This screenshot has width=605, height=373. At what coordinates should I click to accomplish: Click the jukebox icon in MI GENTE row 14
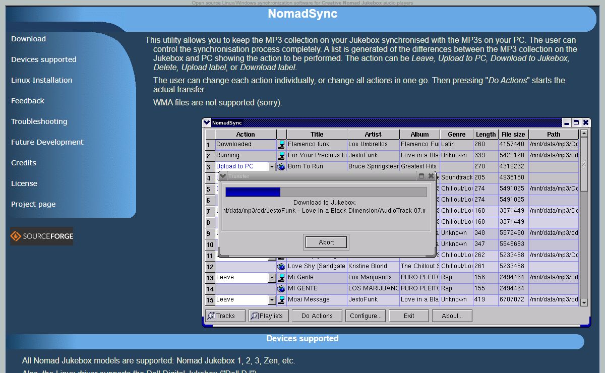(x=281, y=288)
